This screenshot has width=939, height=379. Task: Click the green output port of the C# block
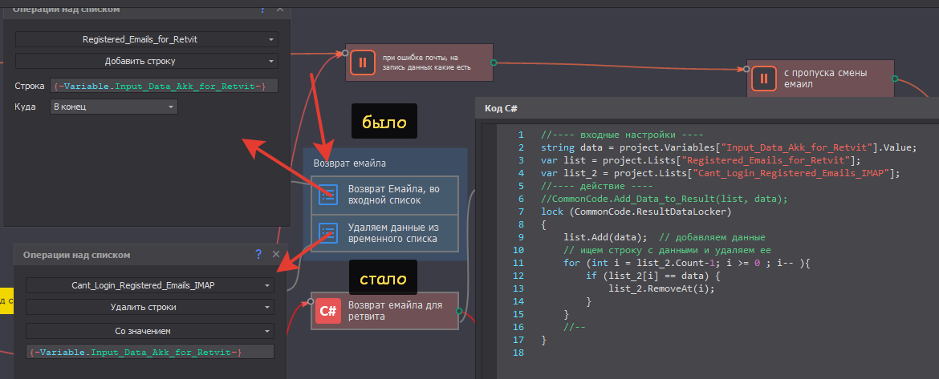[459, 310]
